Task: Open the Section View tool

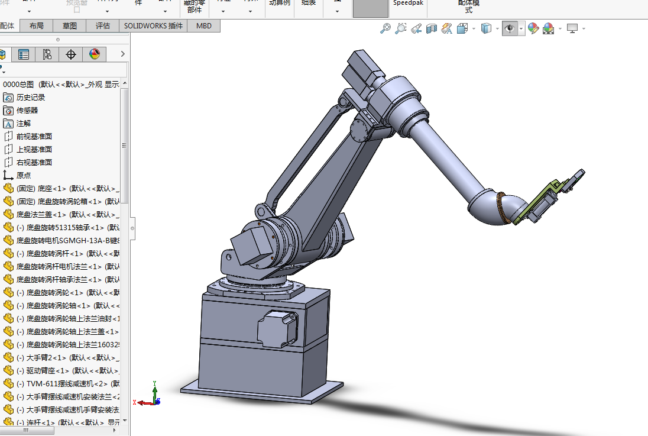Action: point(432,28)
